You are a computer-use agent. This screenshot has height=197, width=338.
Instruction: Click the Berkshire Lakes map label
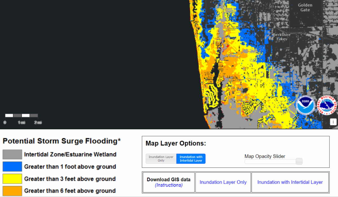coord(281,37)
